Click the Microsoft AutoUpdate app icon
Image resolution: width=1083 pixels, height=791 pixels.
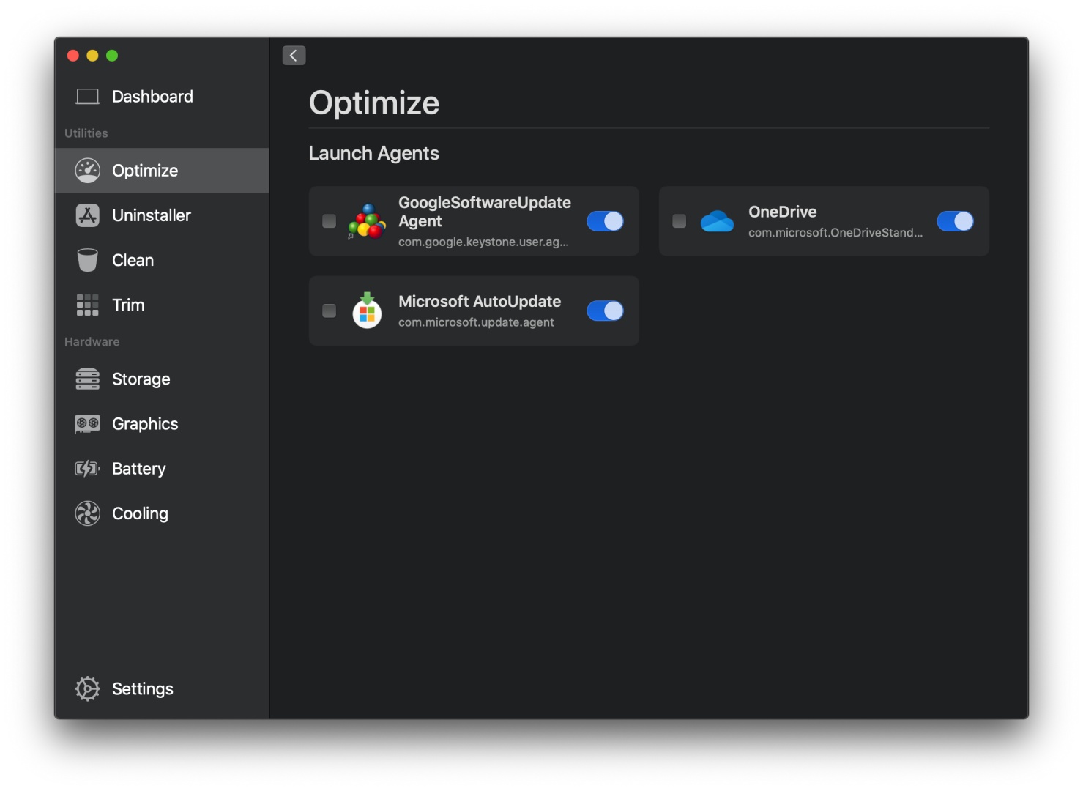(367, 311)
